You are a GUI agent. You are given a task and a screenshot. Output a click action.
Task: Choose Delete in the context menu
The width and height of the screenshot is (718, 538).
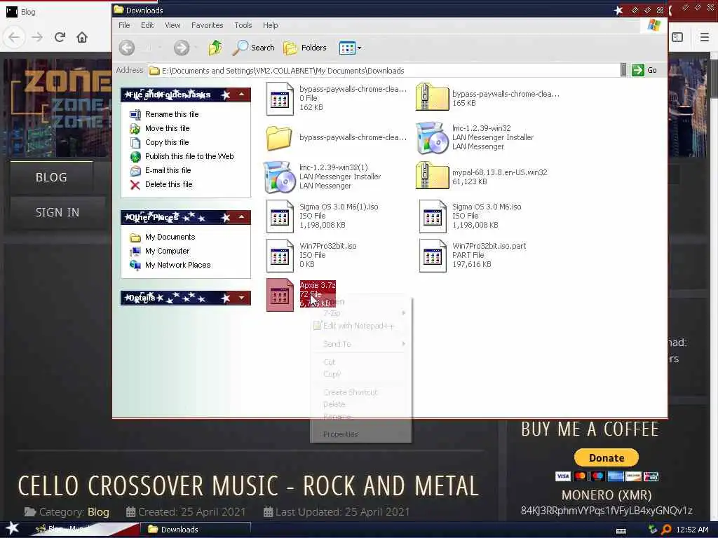360,404
